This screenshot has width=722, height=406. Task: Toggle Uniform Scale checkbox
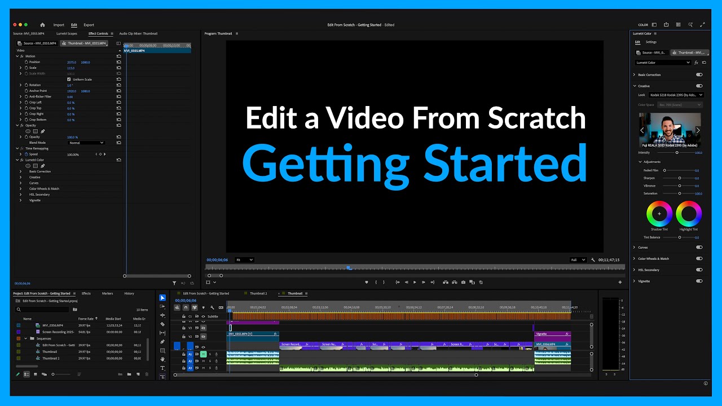69,80
